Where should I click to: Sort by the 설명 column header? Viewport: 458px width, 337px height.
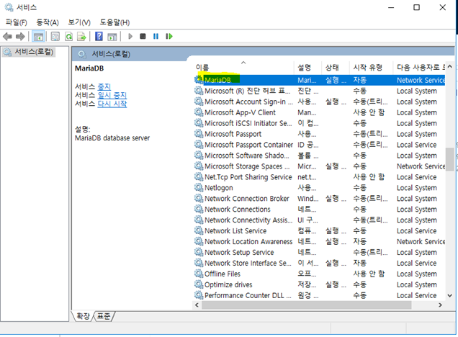coord(308,68)
